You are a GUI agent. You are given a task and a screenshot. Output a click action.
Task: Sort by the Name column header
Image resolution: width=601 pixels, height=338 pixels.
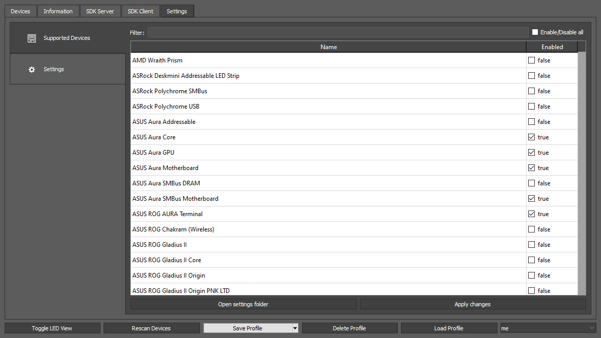point(329,47)
